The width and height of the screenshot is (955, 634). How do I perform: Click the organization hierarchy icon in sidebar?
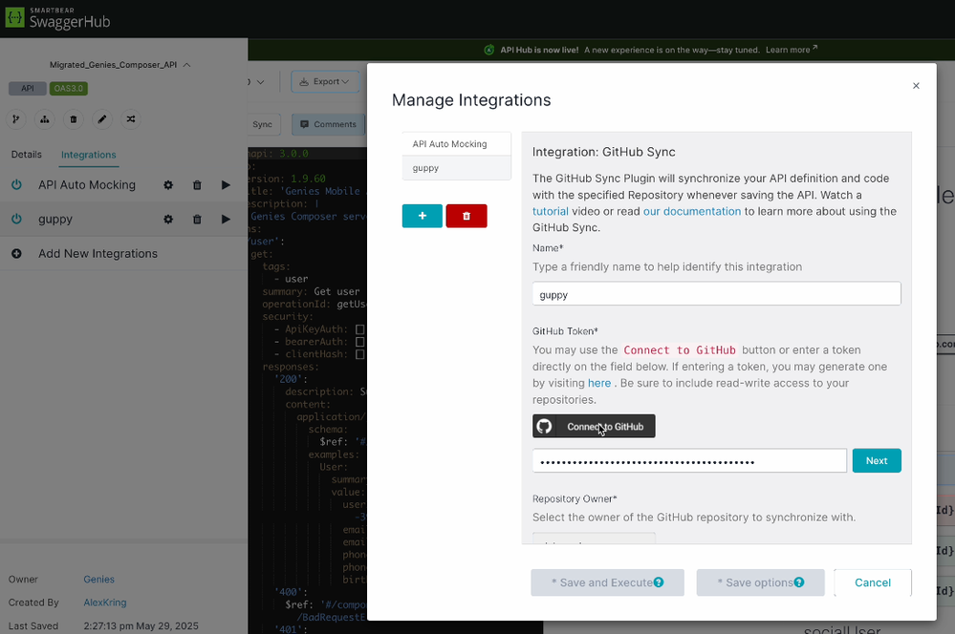tap(45, 119)
